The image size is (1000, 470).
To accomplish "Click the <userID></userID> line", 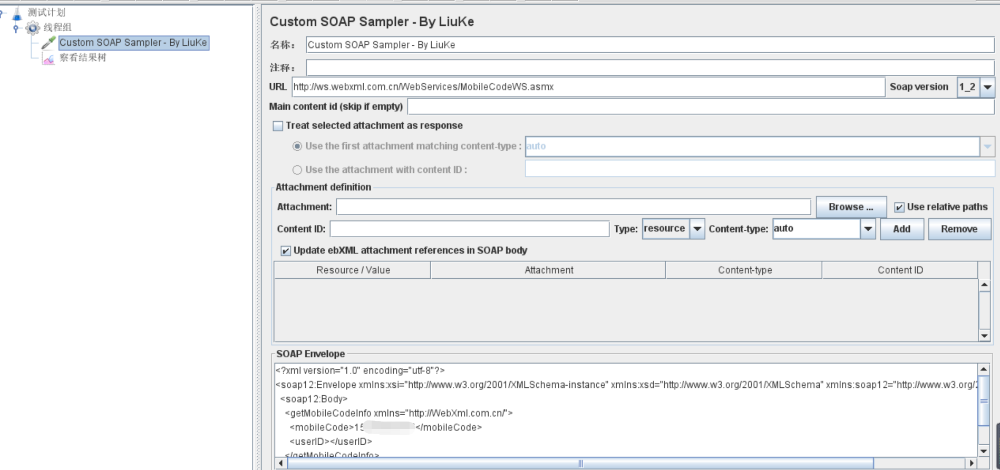I will pyautogui.click(x=331, y=442).
